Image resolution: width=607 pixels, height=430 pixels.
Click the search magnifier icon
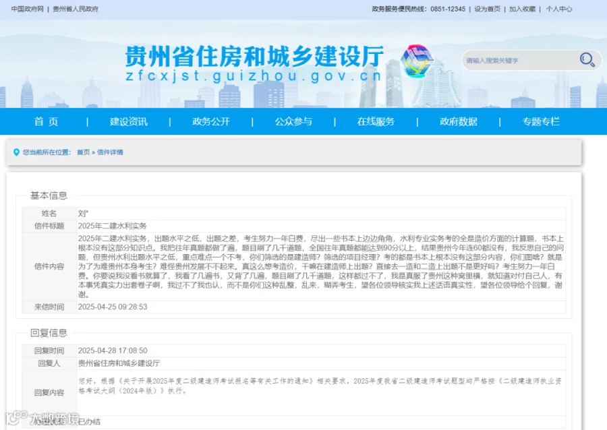[x=587, y=60]
